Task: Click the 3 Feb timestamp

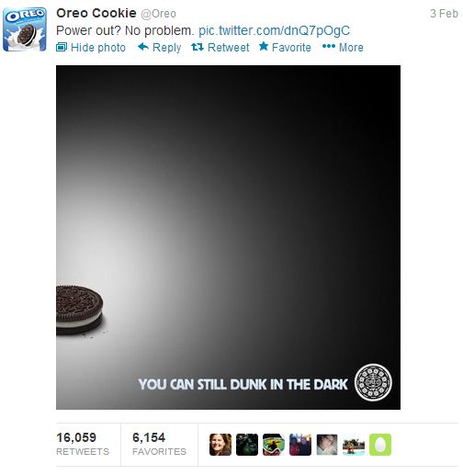Action: 444,14
